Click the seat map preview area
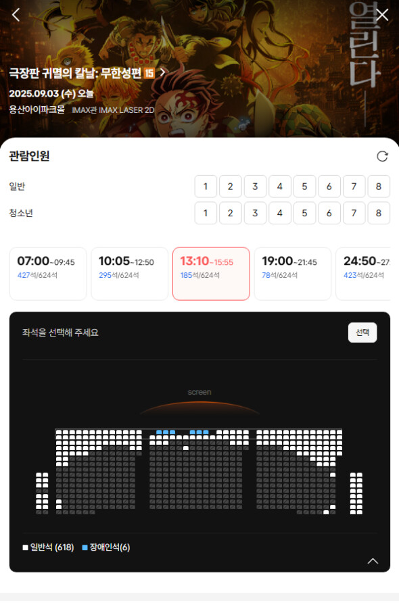This screenshot has width=399, height=615. tap(199, 471)
